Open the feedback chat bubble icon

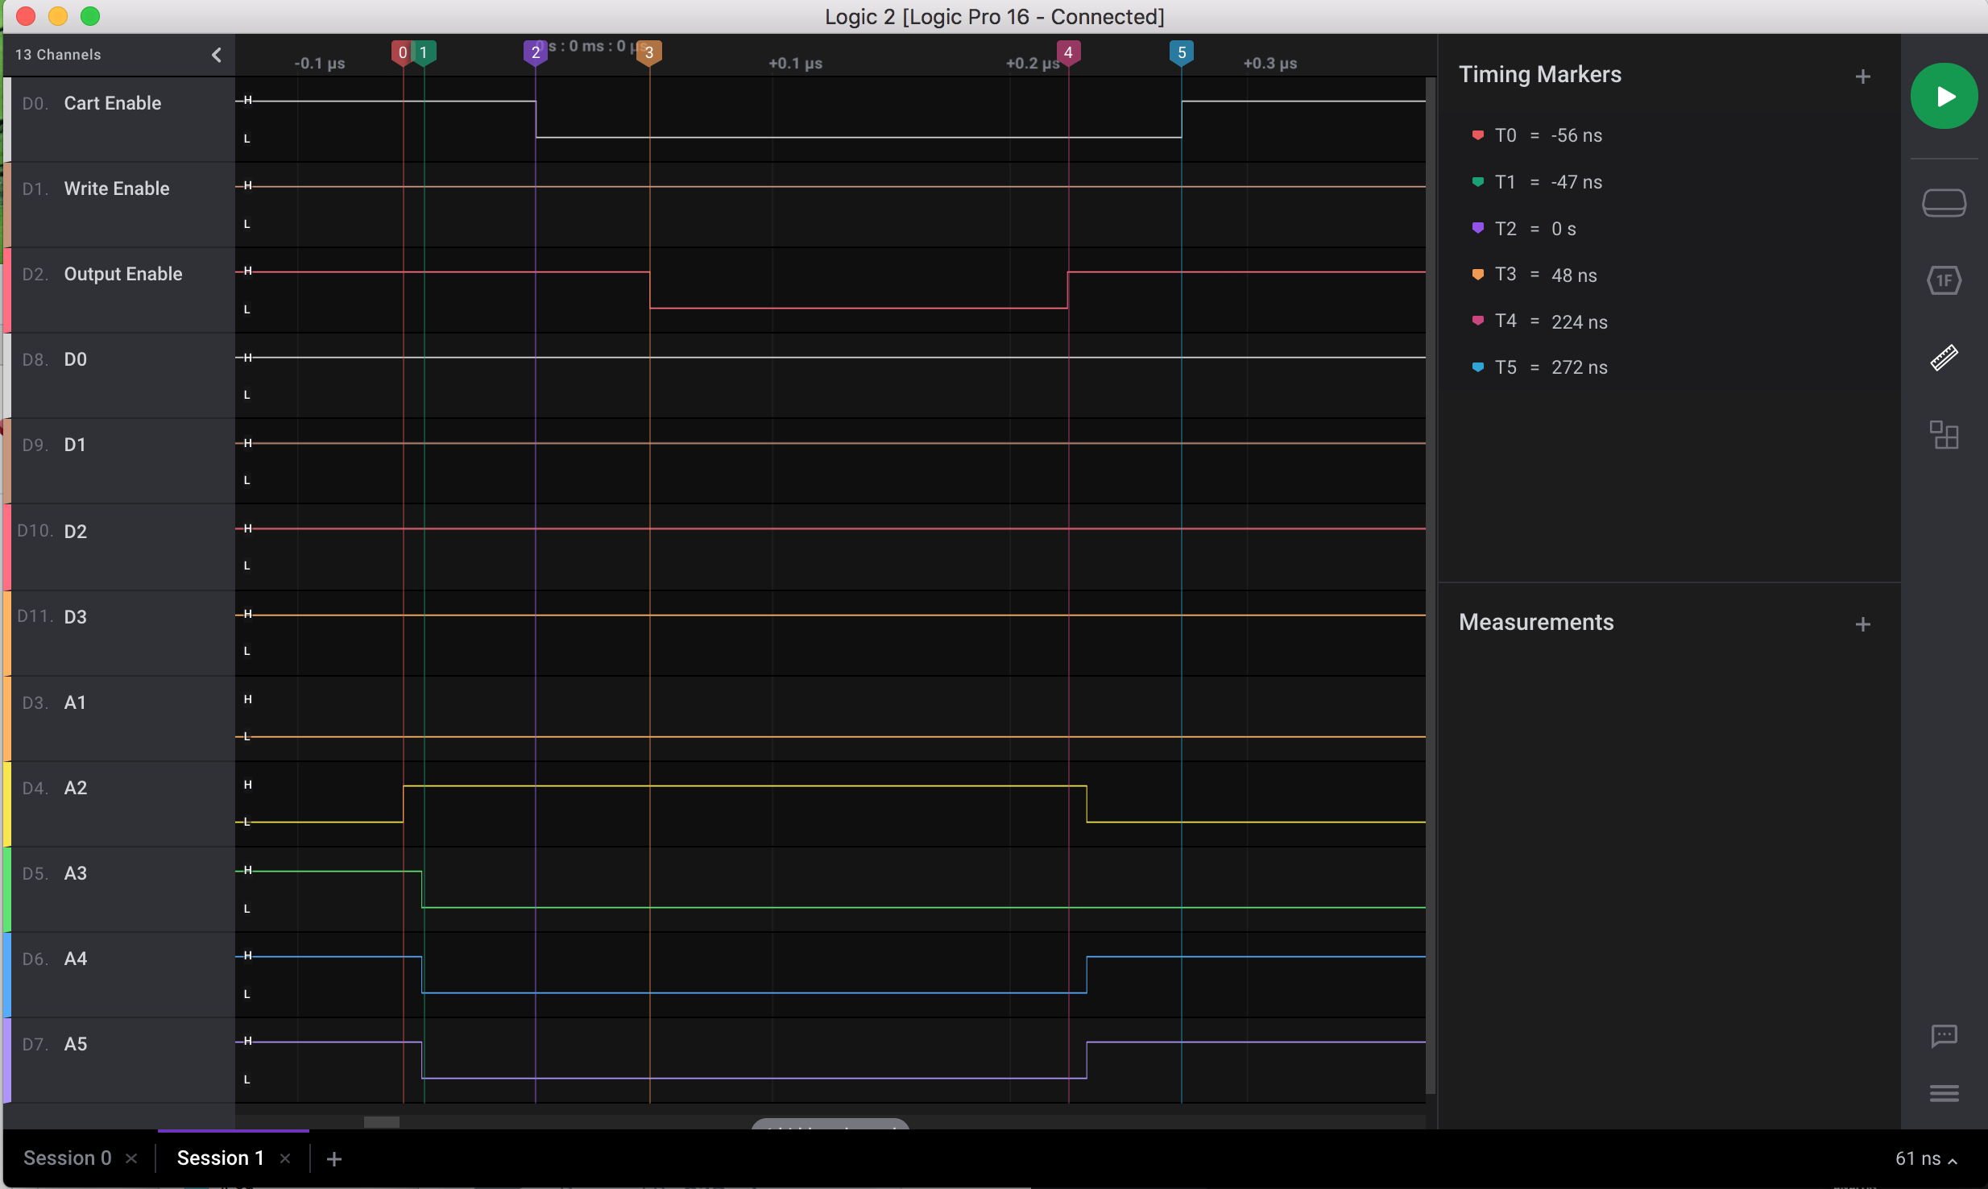1944,1036
